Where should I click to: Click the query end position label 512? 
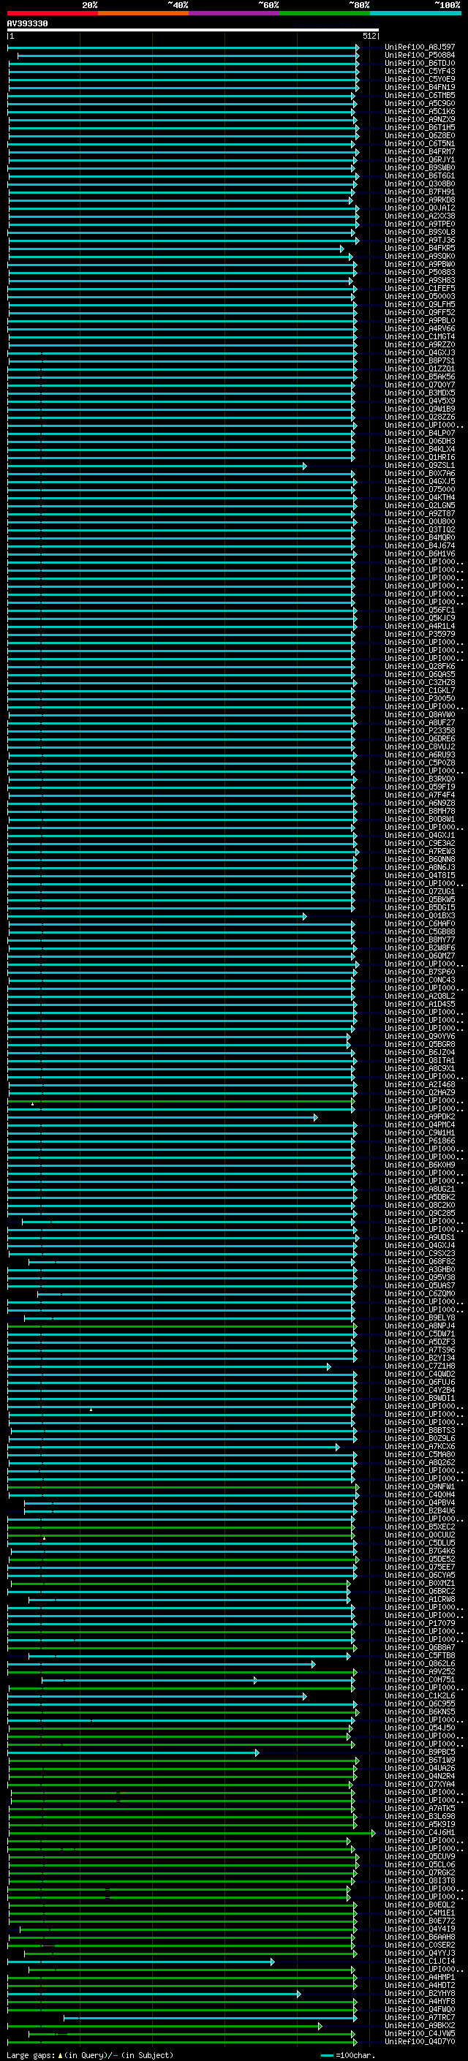369,36
